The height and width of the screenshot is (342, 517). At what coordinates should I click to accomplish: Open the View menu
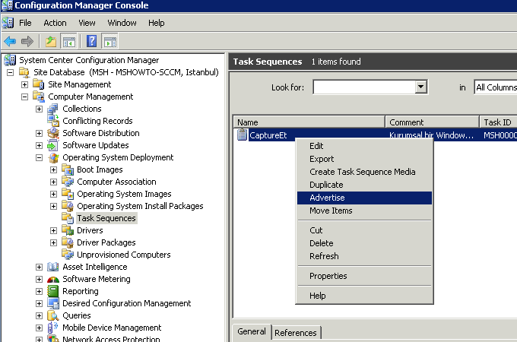[x=87, y=23]
